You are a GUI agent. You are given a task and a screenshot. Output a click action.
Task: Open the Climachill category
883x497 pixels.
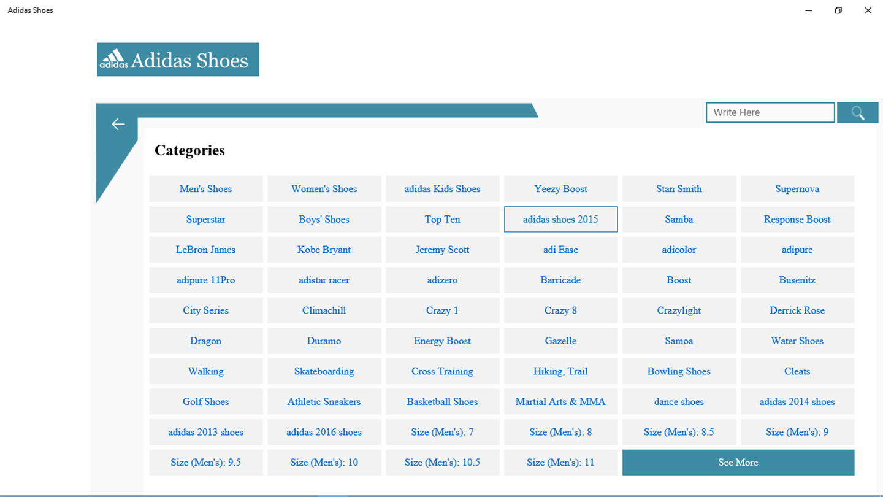point(324,310)
